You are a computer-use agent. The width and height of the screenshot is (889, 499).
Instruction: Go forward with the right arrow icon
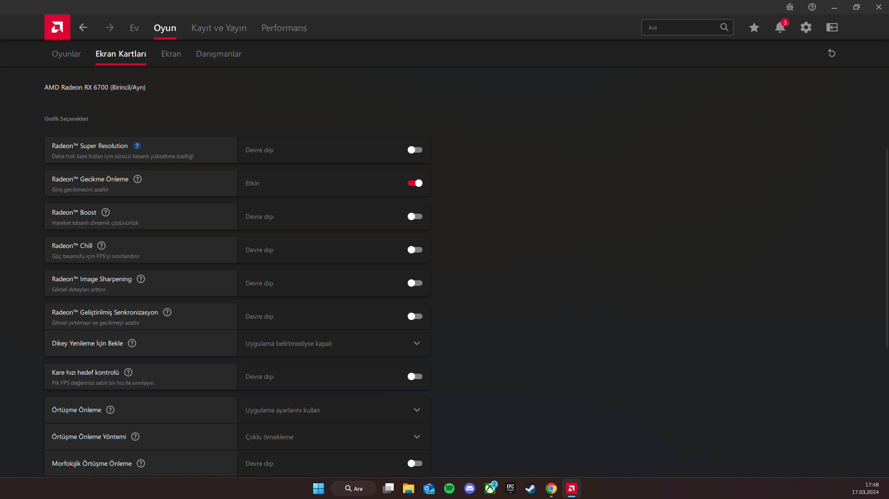[109, 28]
